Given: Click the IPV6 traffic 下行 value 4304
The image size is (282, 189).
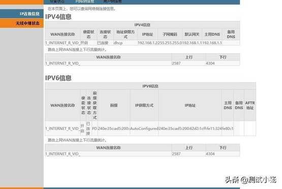Looking at the screenshot, I should pyautogui.click(x=210, y=154).
